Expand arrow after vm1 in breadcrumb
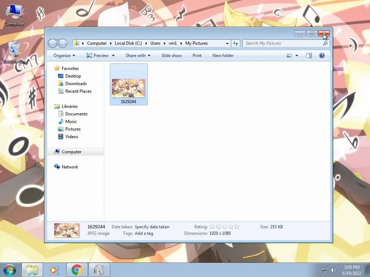Screen dimensions: 370x277 (181, 43)
